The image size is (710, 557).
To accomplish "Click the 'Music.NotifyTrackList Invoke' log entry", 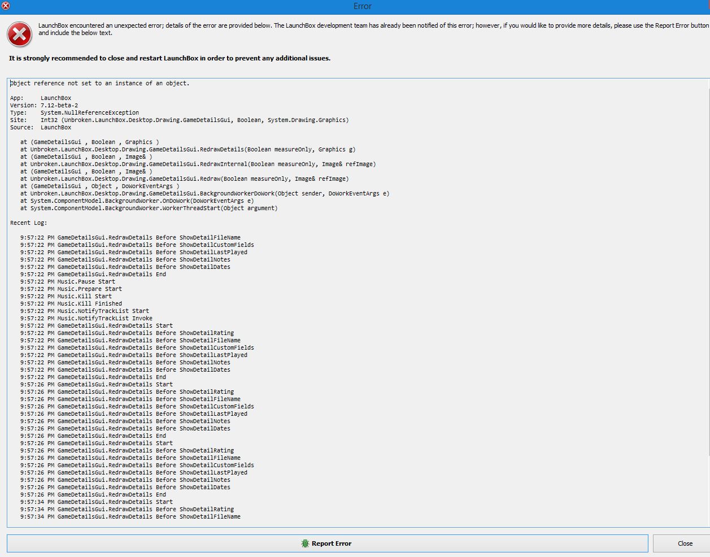I will [86, 318].
